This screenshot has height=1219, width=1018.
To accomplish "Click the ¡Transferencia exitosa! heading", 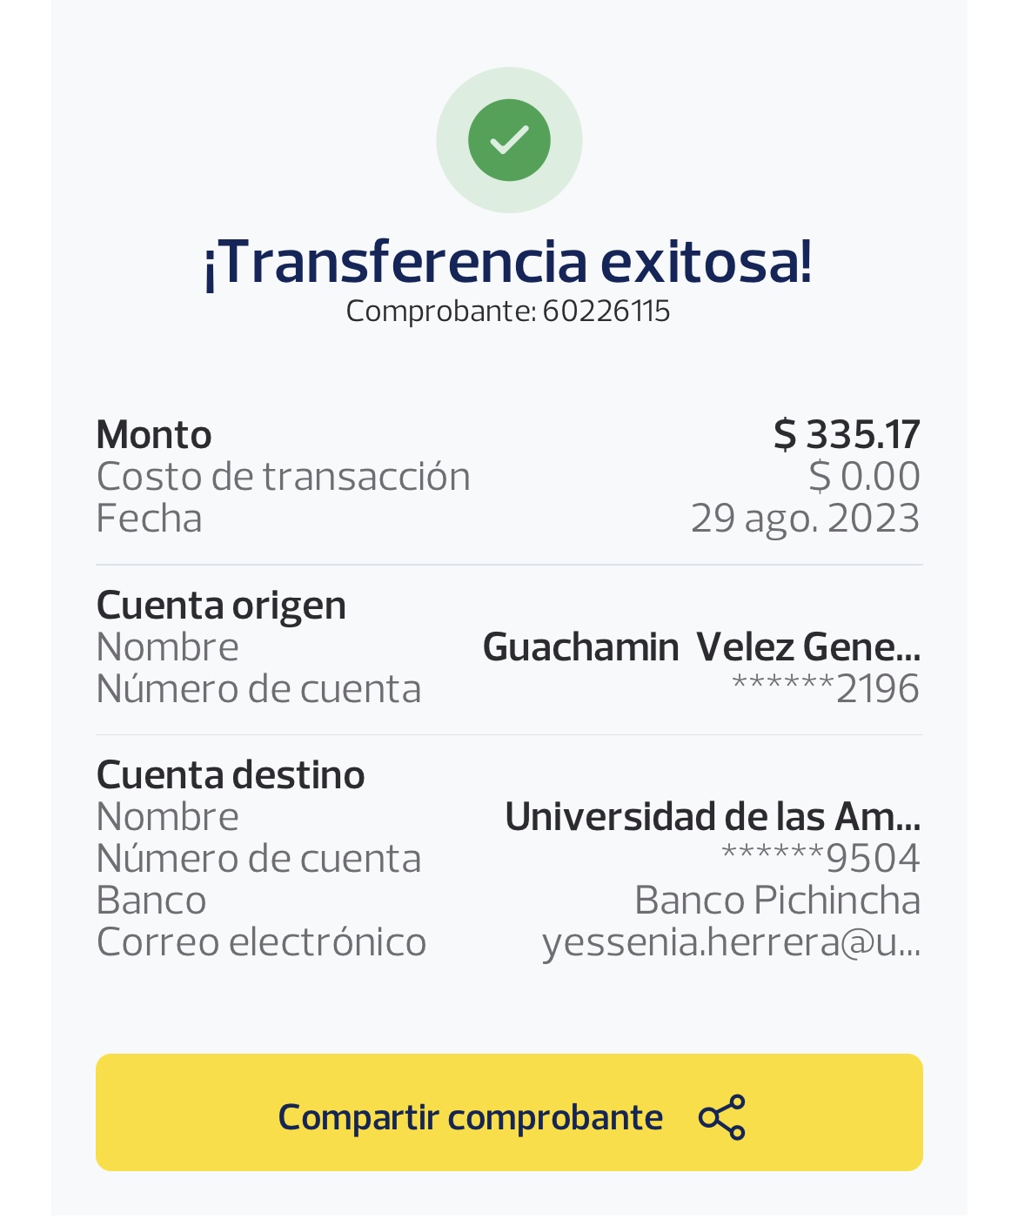I will 508,262.
